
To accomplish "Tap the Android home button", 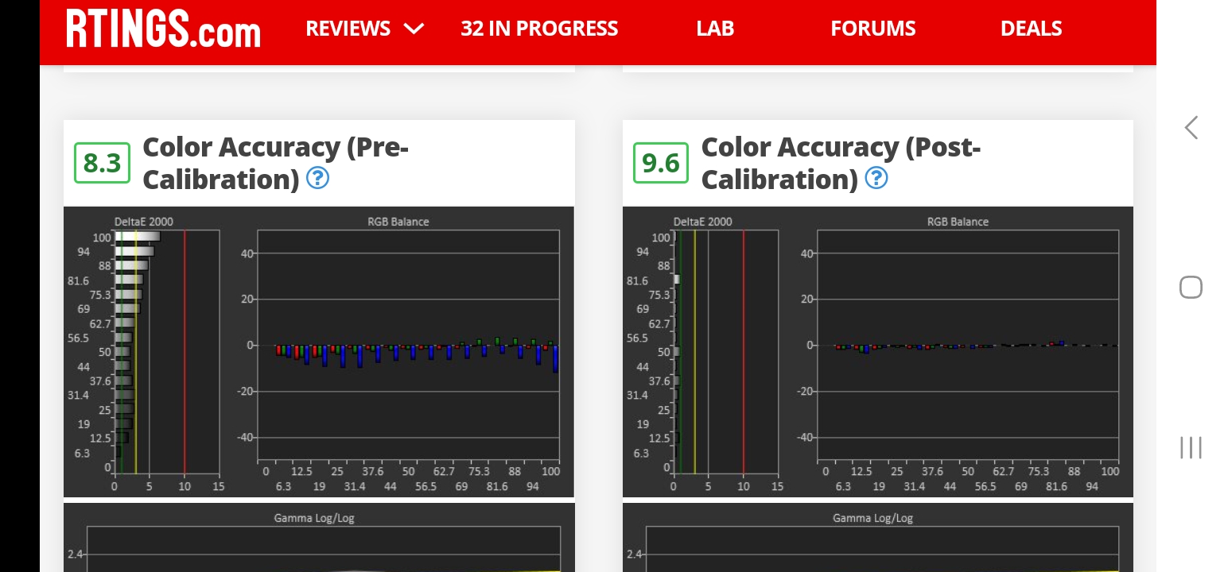I will [1191, 287].
